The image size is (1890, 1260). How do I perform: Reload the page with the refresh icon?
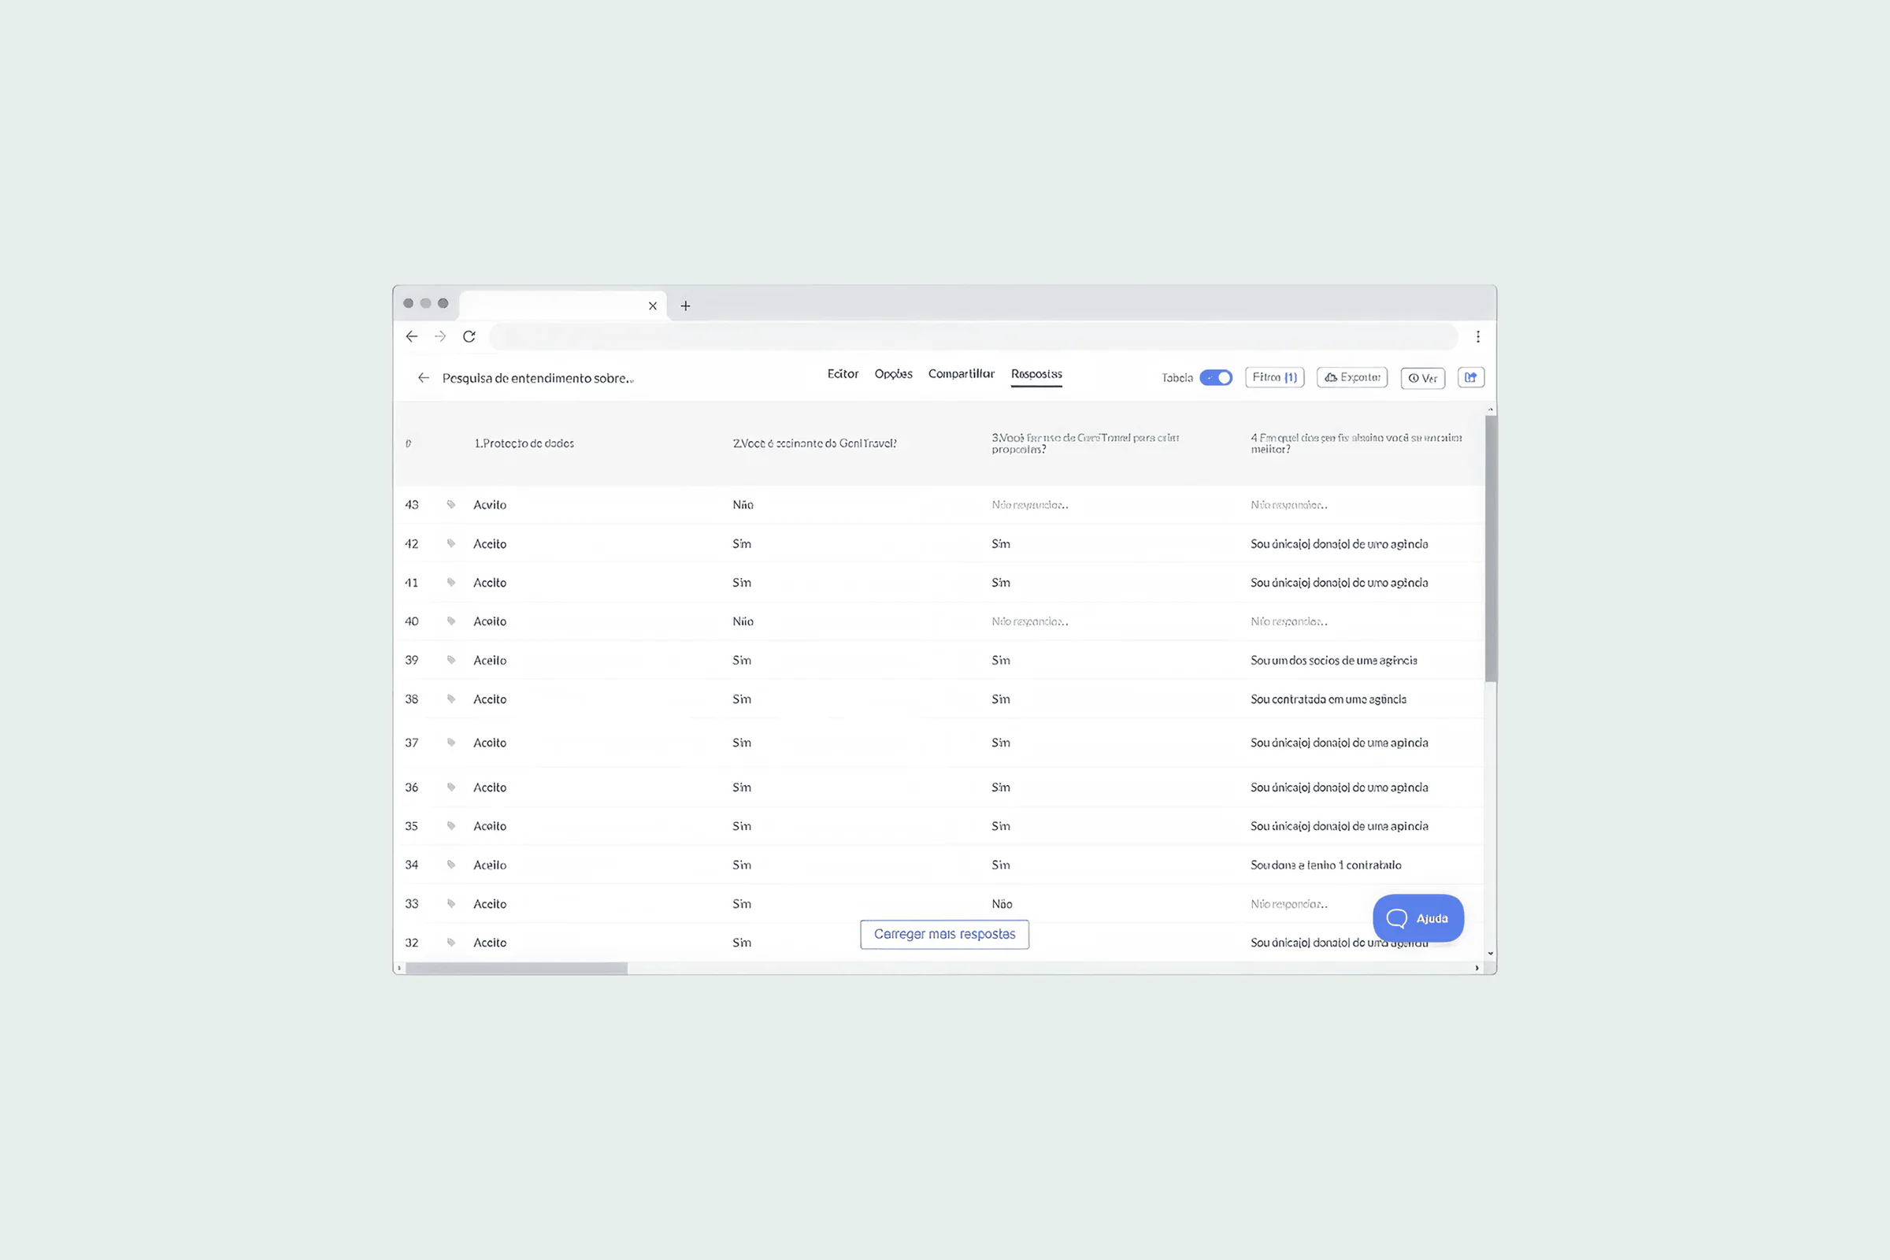(469, 337)
